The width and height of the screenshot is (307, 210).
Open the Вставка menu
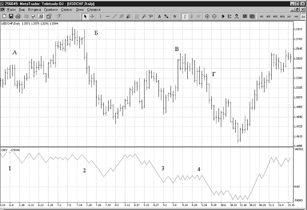[x=34, y=9]
